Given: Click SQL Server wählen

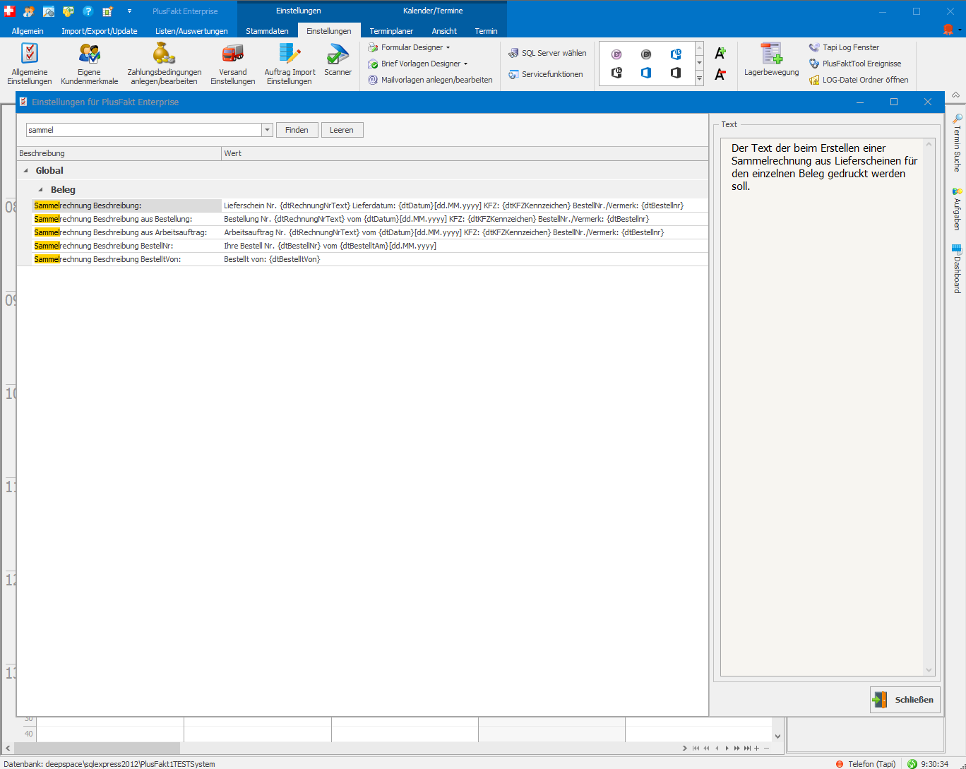Looking at the screenshot, I should (x=547, y=53).
